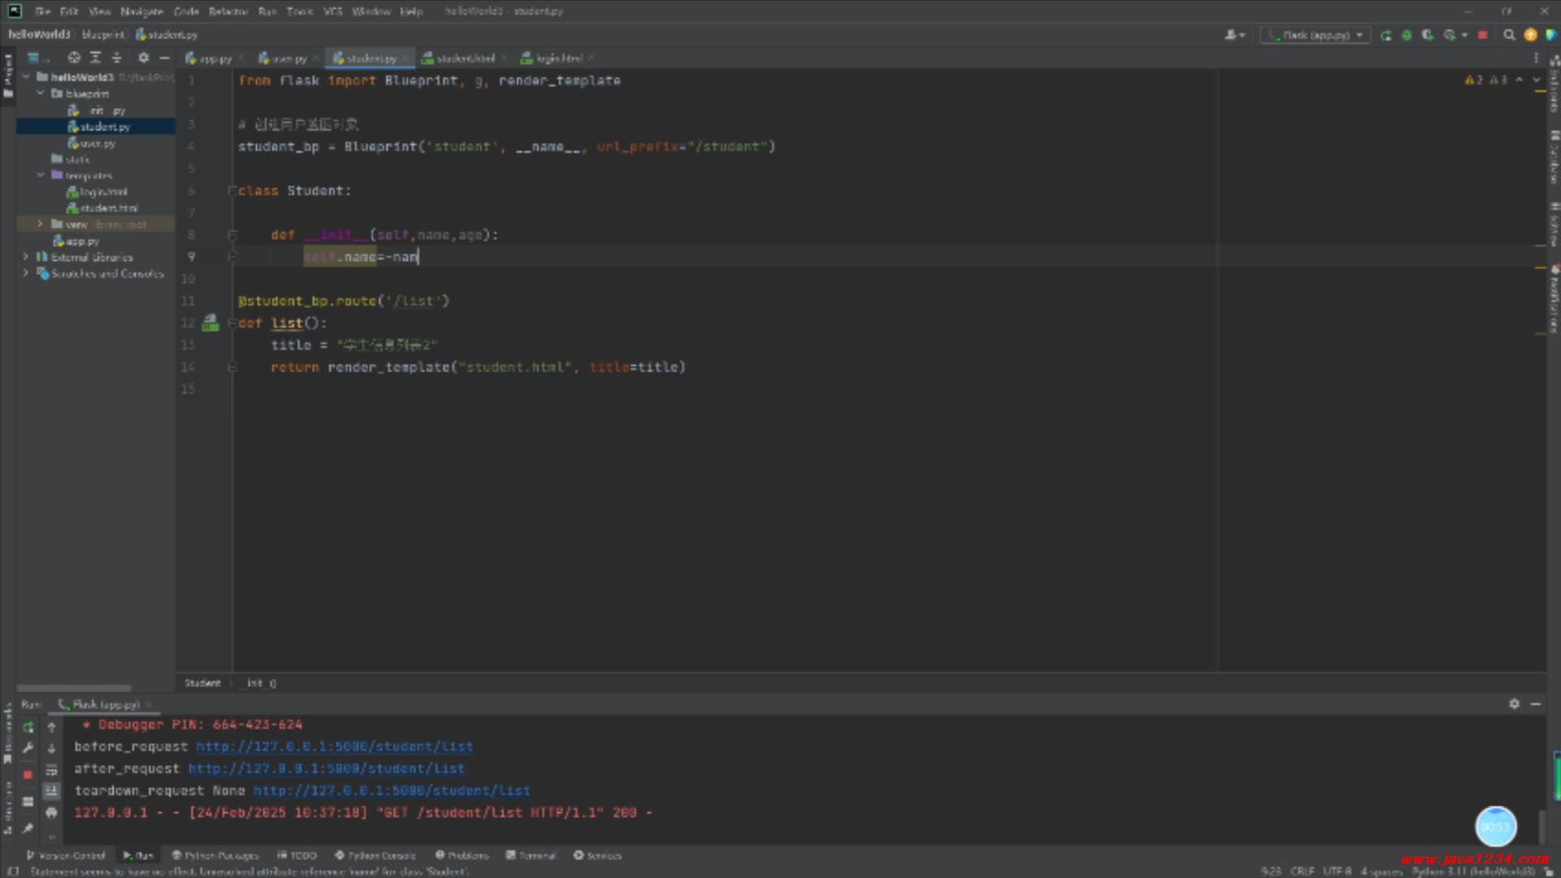The width and height of the screenshot is (1561, 878).
Task: Click wrench settings icon in Run panel
Action: (x=28, y=748)
